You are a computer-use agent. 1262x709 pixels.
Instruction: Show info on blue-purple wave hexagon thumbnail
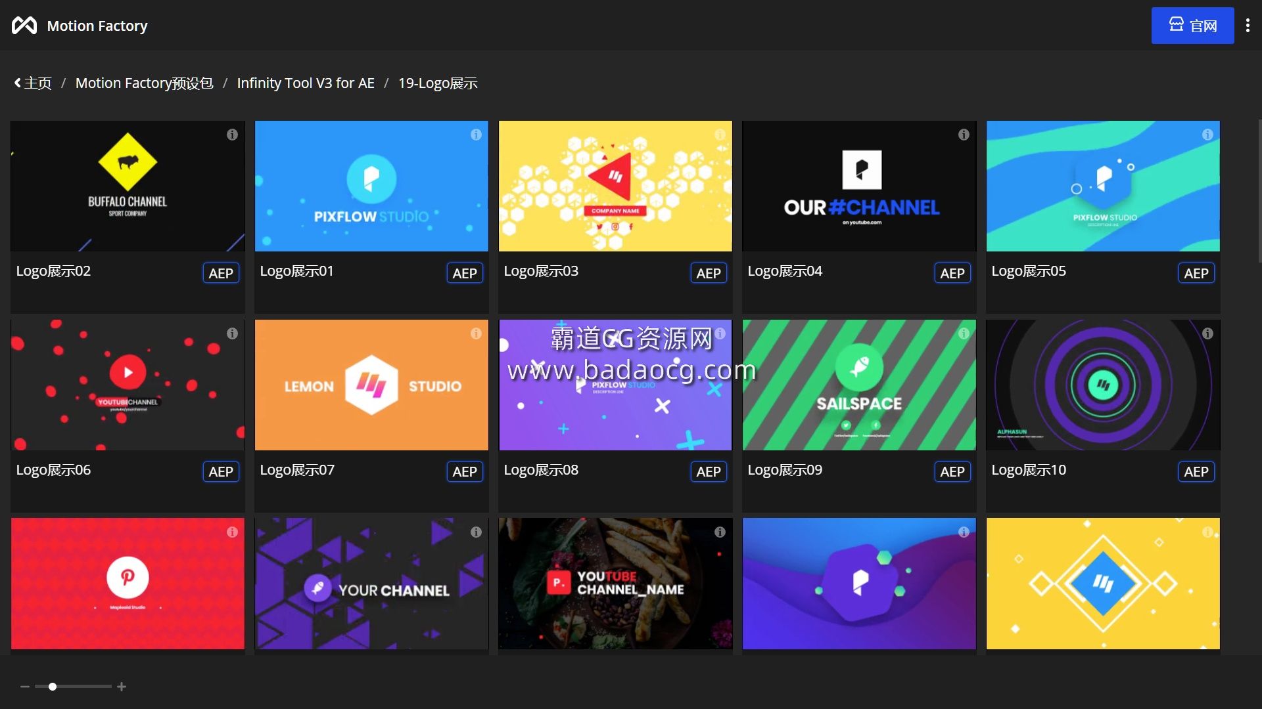[964, 532]
